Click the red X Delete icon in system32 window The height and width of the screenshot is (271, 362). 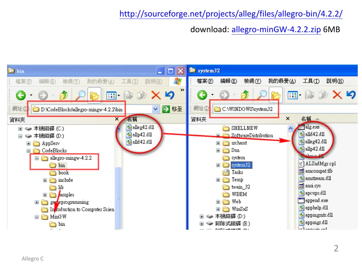click(x=337, y=95)
